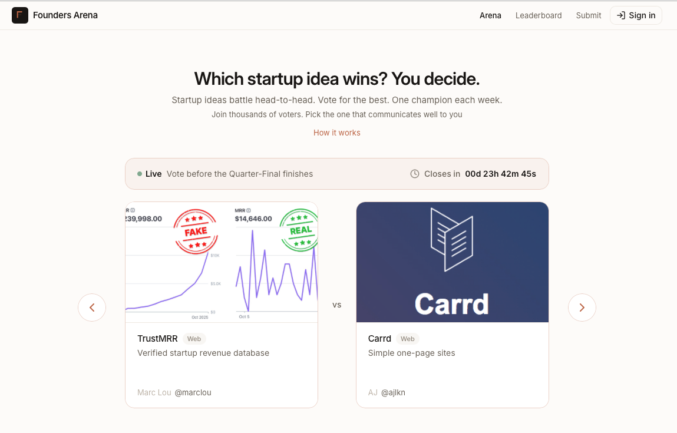
Task: Click the @marclou handle
Action: 193,392
